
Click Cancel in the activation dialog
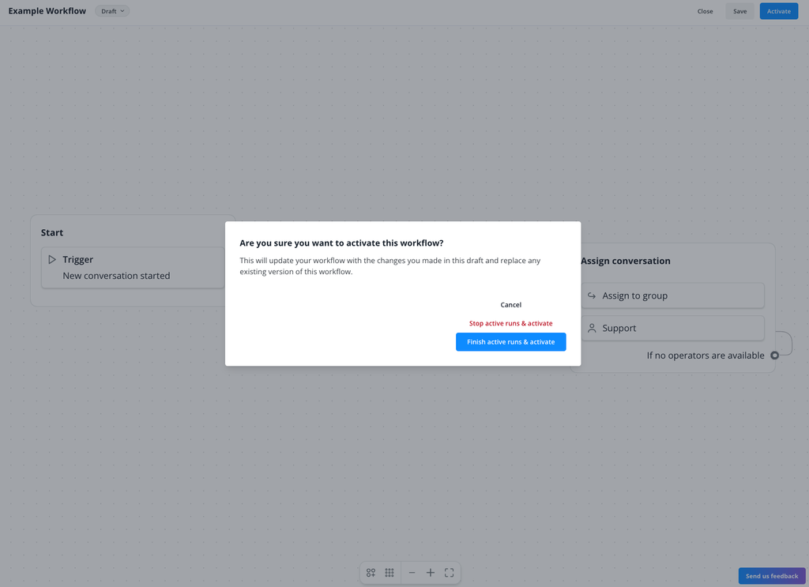[x=511, y=305]
